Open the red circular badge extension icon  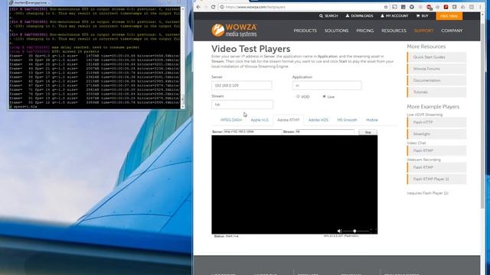coord(429,7)
